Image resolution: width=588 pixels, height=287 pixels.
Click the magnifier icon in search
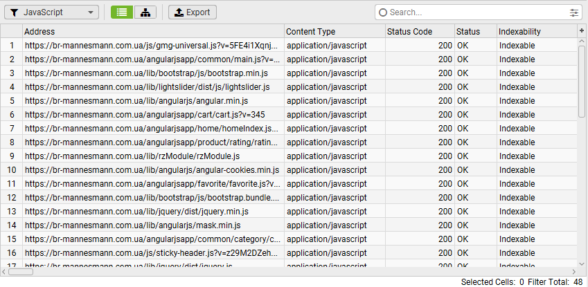383,12
